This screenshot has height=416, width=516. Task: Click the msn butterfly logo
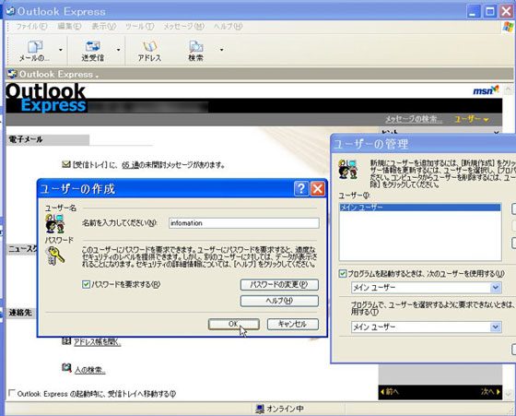click(x=486, y=90)
